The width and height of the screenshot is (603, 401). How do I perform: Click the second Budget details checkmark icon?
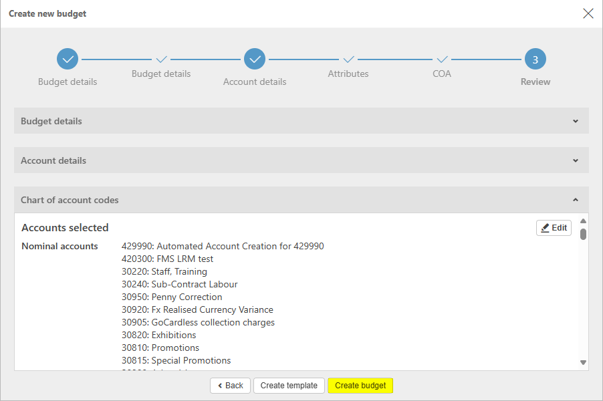pos(161,59)
